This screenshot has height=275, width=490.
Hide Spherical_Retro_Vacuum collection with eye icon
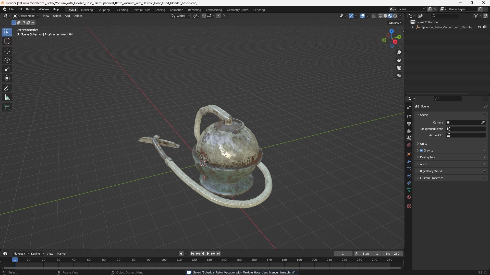pos(480,27)
